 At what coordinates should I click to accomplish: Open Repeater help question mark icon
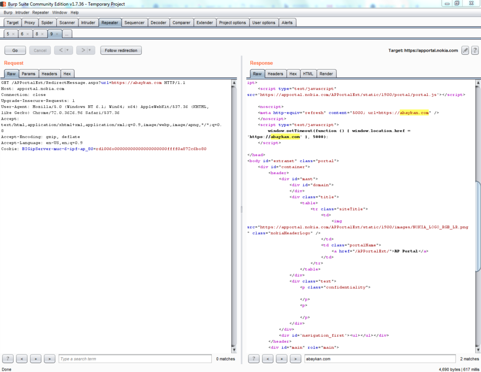(x=475, y=50)
